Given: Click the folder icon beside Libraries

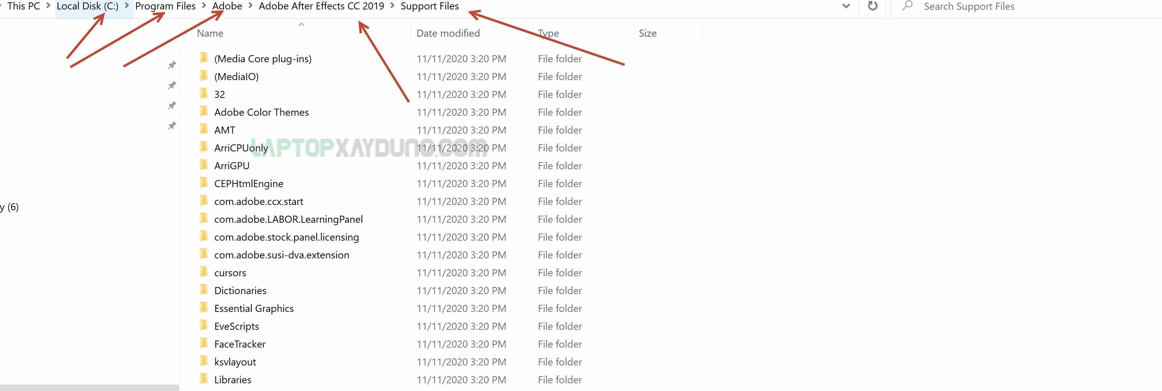Looking at the screenshot, I should (x=204, y=379).
